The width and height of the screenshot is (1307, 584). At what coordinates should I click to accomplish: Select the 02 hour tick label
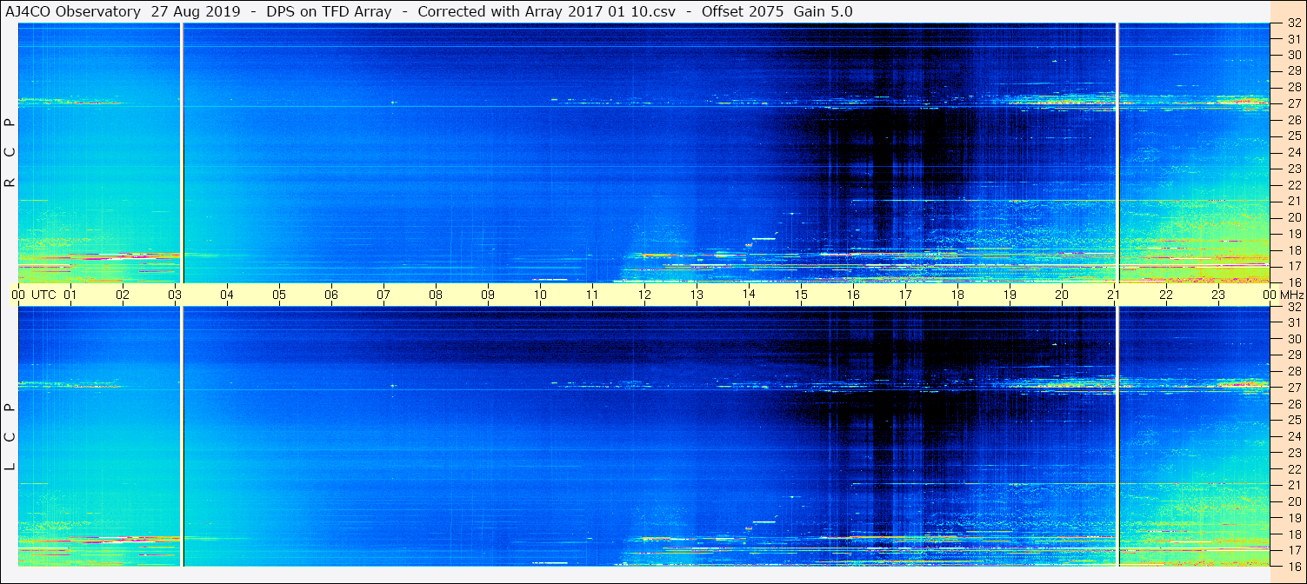pos(123,295)
